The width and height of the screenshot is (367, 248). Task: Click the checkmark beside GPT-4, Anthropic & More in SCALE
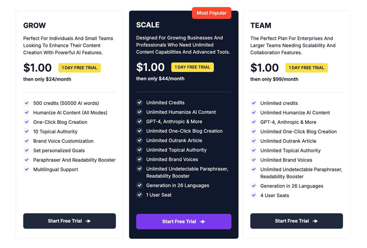[140, 122]
